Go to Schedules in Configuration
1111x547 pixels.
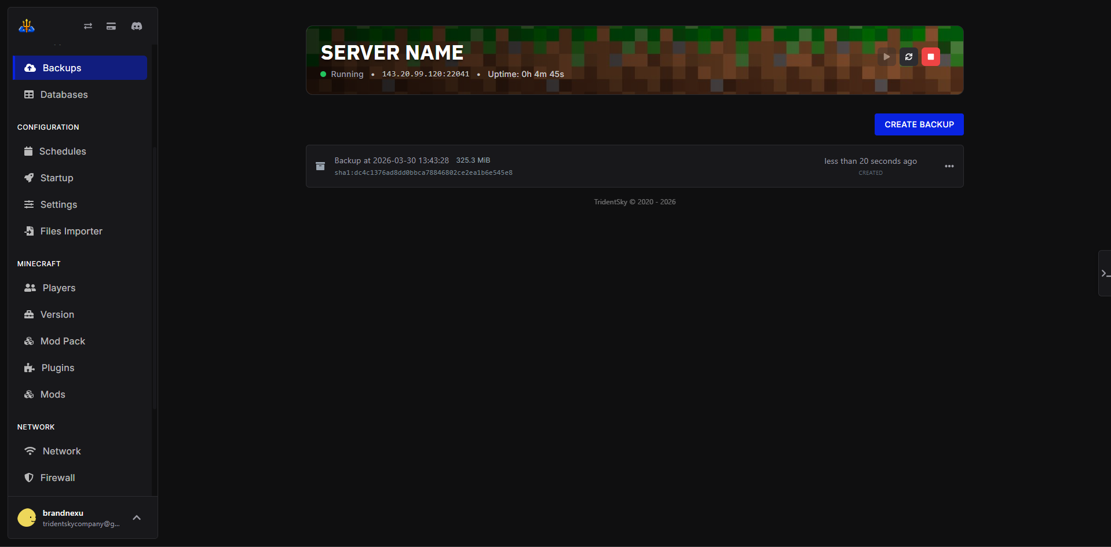63,151
